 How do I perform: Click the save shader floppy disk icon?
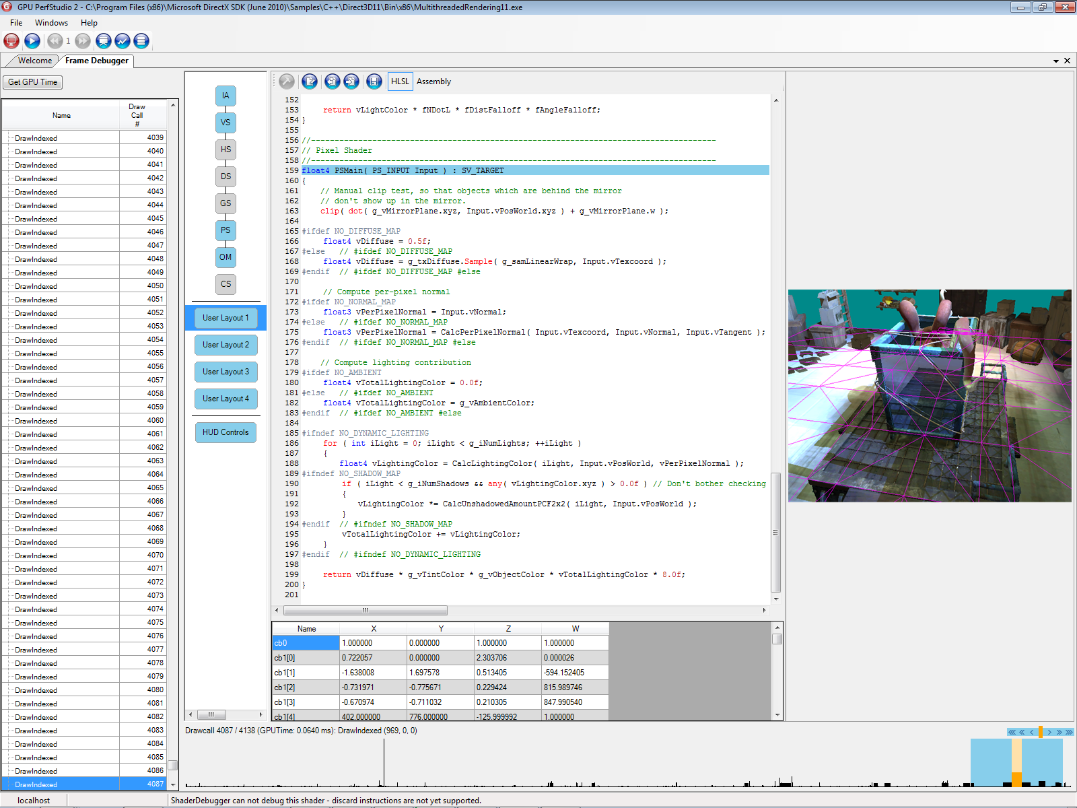click(x=374, y=81)
